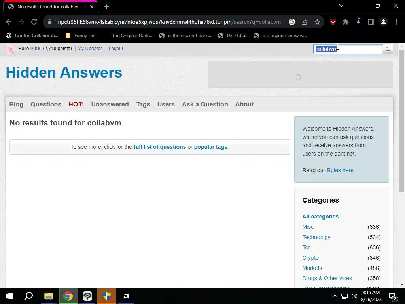Click the Chrome taskbar icon
The height and width of the screenshot is (304, 405).
click(x=68, y=296)
